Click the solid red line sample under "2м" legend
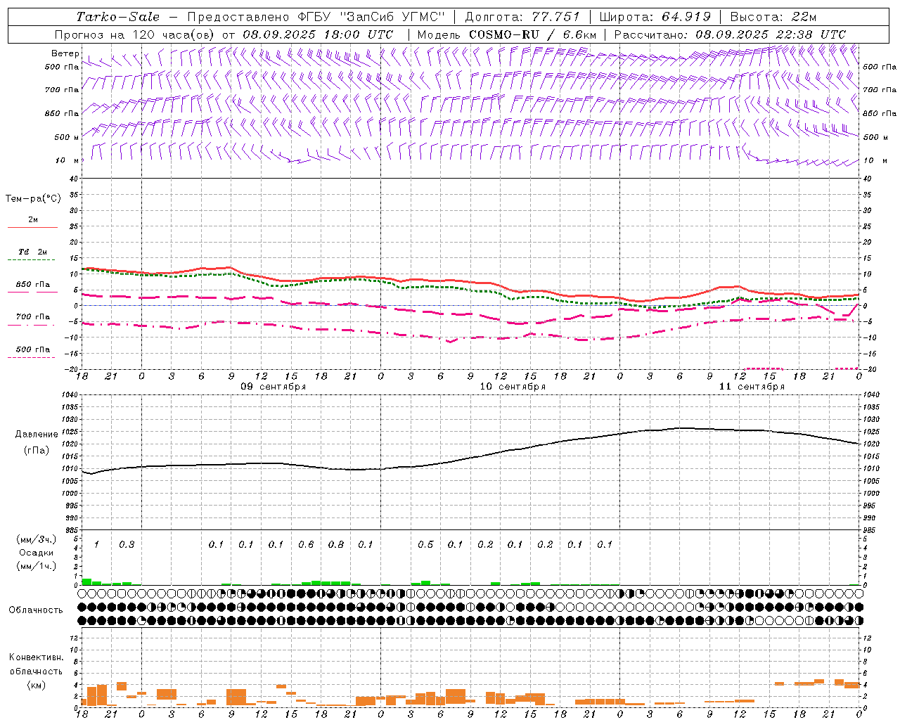 pos(32,228)
